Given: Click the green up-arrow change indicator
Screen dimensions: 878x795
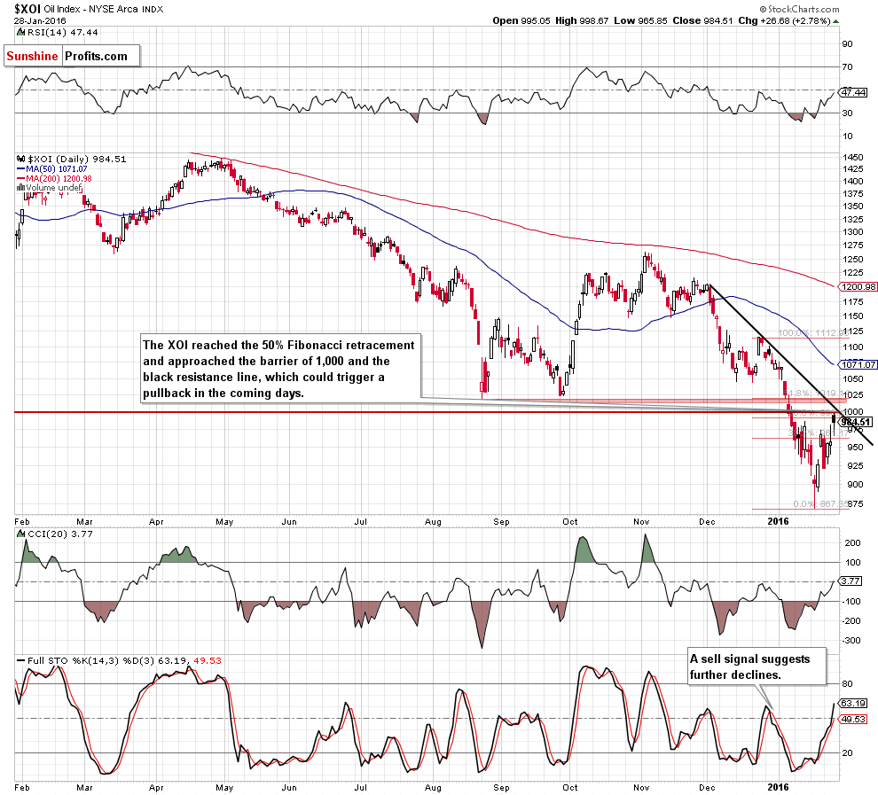Looking at the screenshot, I should coord(836,21).
